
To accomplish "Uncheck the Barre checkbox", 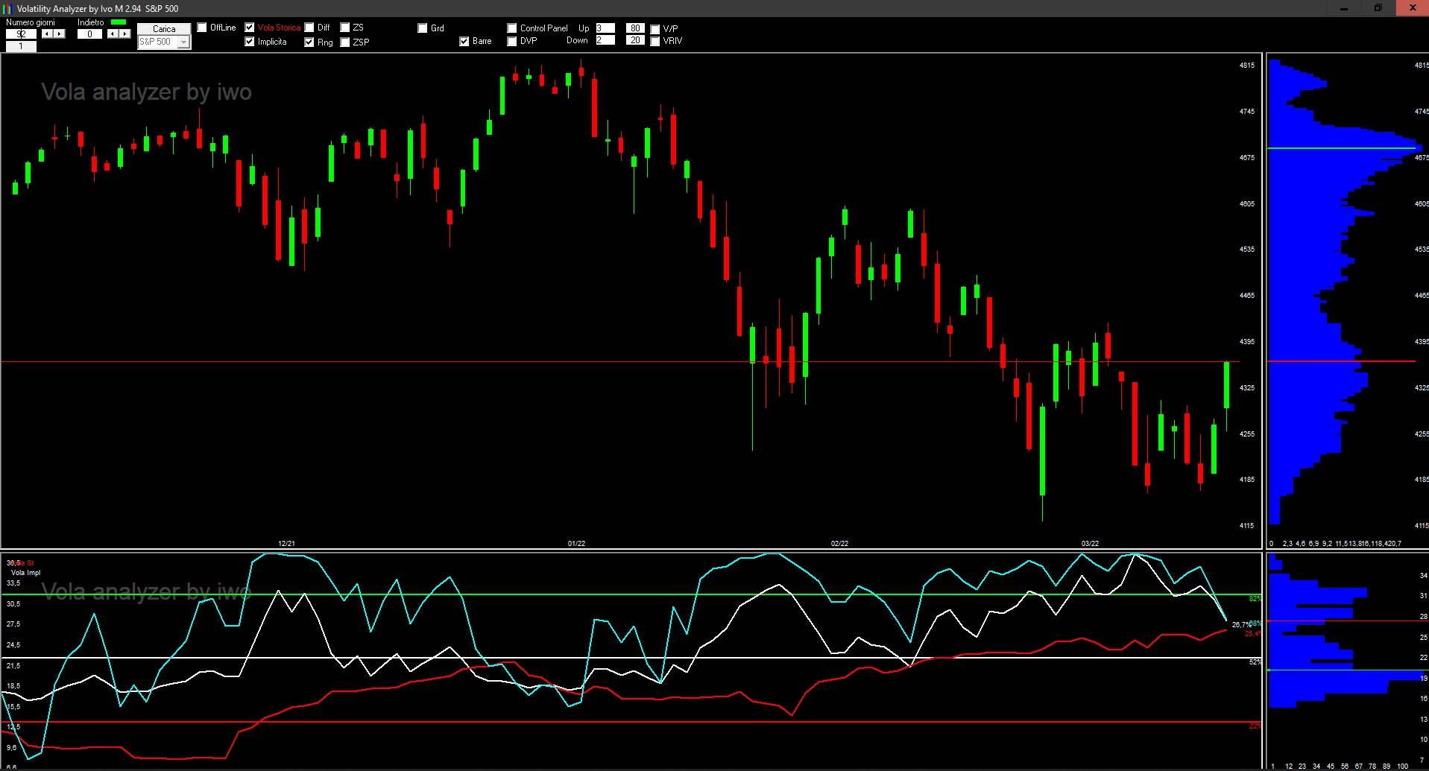I will click(464, 41).
